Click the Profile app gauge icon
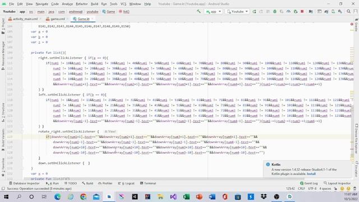The image size is (359, 202). tap(288, 11)
